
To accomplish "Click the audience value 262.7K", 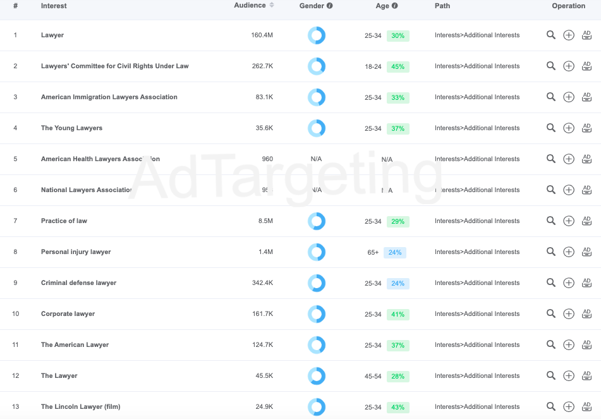I will pos(262,66).
